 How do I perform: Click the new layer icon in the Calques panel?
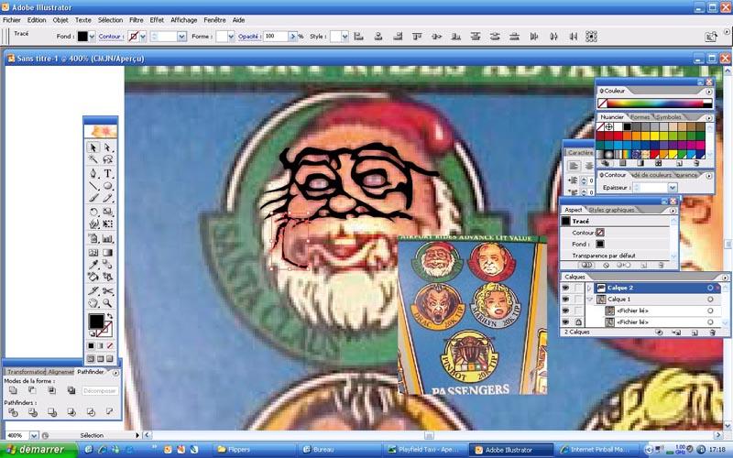click(695, 333)
